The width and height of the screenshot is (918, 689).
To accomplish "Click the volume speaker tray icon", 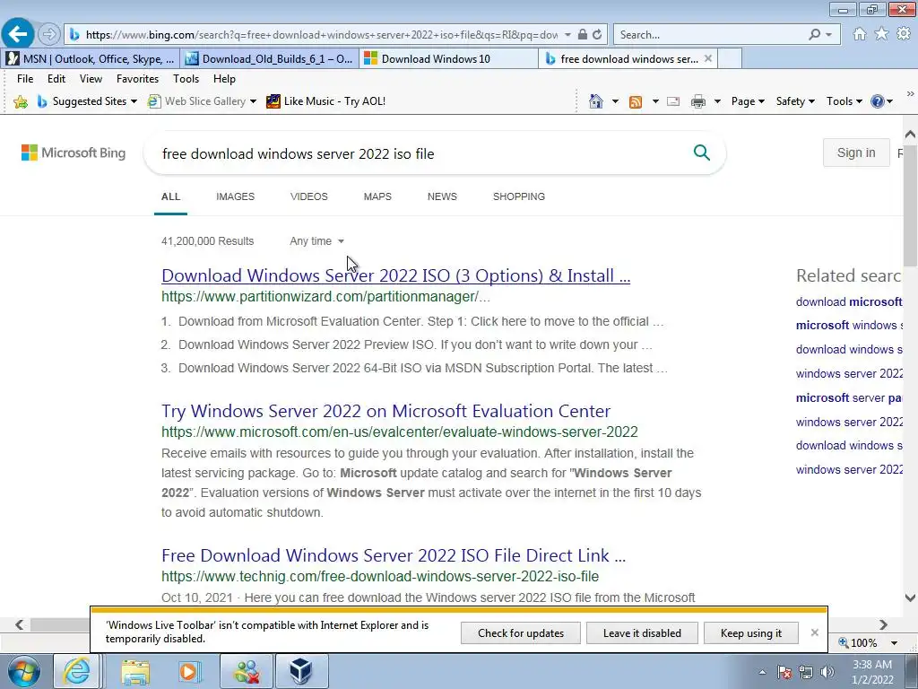I will pos(827,672).
